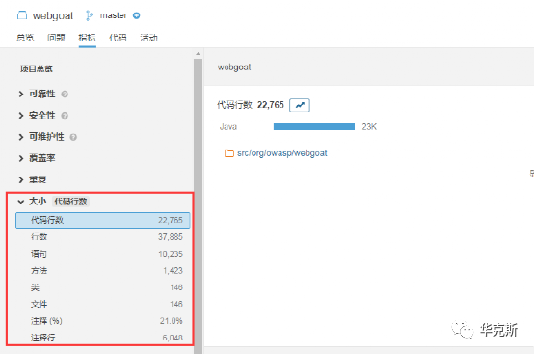Viewport: 534px width, 354px height.
Task: Click the 项目总览 link
Action: (37, 68)
